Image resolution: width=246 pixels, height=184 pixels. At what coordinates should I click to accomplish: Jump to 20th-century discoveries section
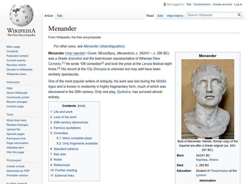tap(71, 122)
